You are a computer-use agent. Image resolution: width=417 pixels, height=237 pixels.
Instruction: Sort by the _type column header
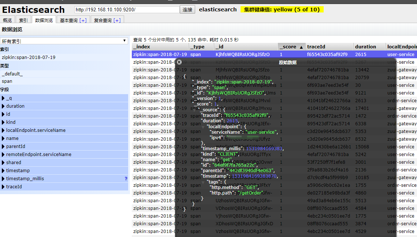[201, 47]
